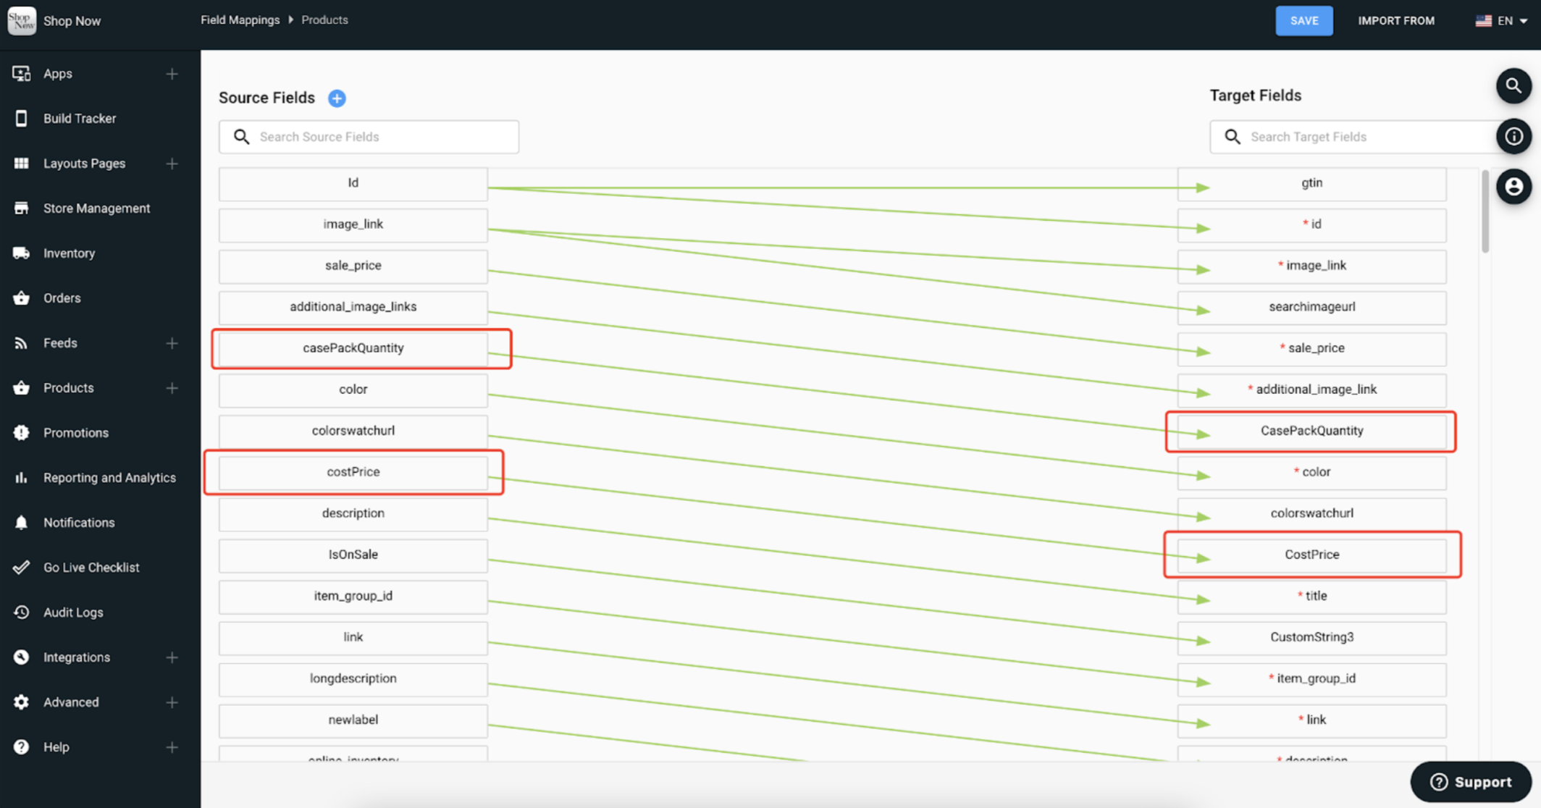Viewport: 1541px width, 808px height.
Task: Click the Reporting and Analytics chart icon
Action: click(x=21, y=478)
